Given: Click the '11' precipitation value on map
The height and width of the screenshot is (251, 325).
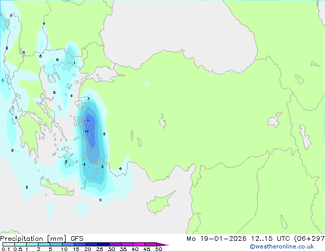Looking at the screenshot, I should click(x=87, y=131).
